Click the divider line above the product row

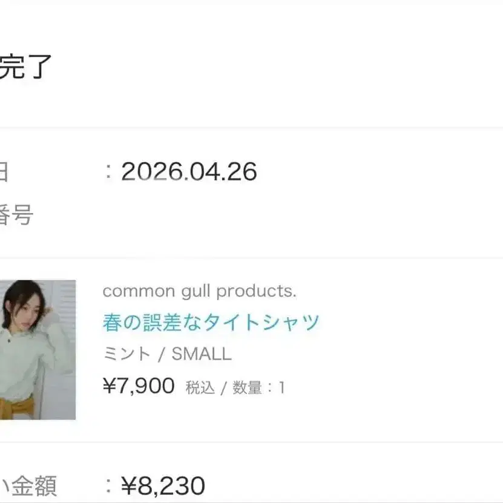tap(252, 258)
